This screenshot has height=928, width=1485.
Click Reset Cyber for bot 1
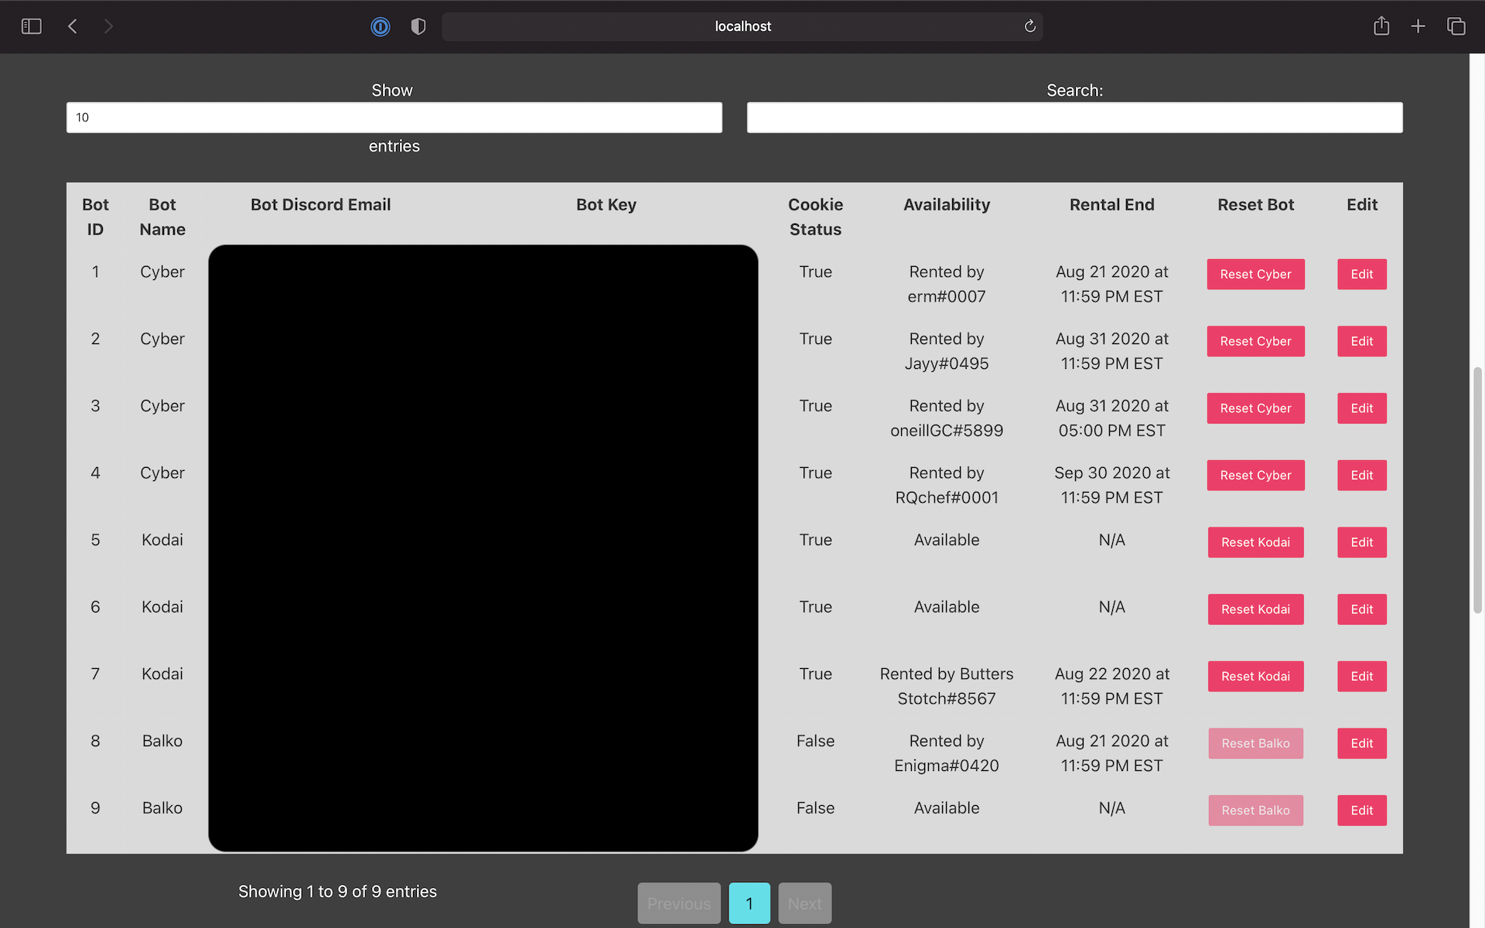pyautogui.click(x=1255, y=274)
